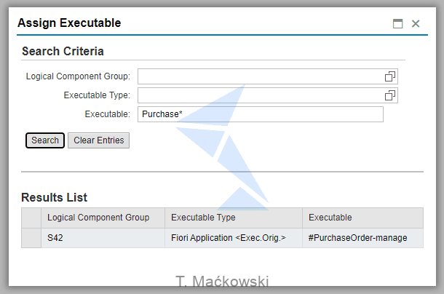Click the header row selector cell
This screenshot has width=444, height=294.
(31, 218)
